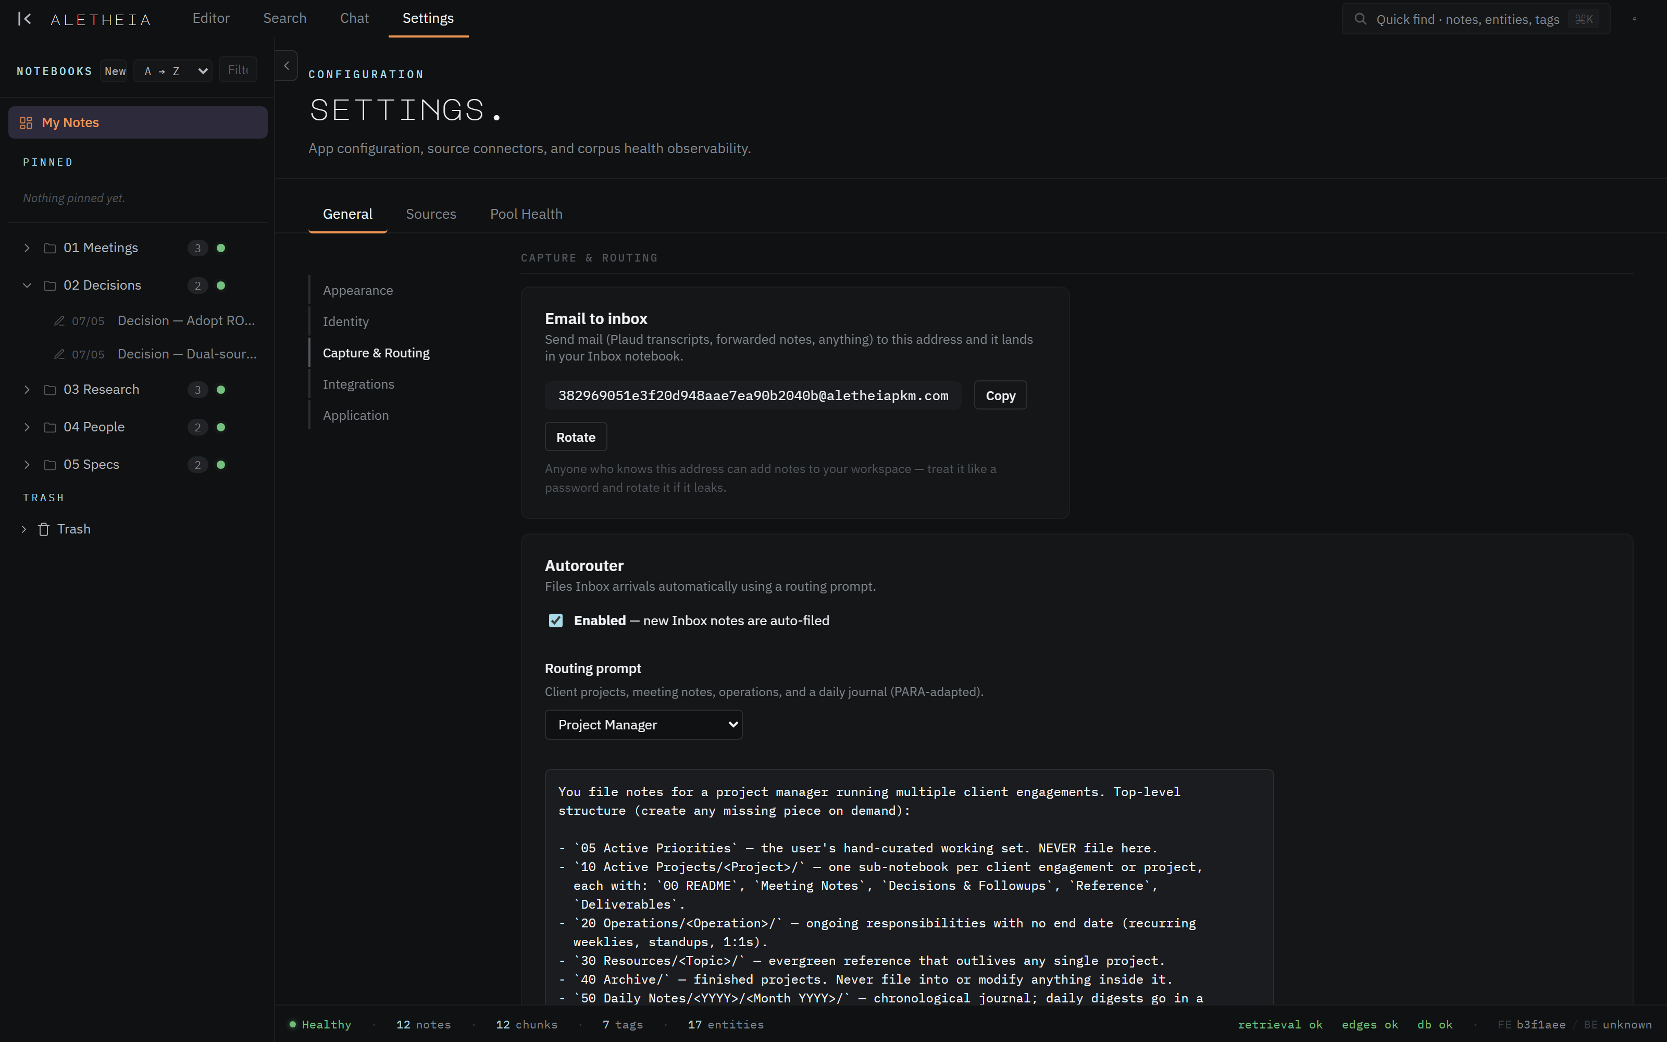Click the small status dot at top-right corner
This screenshot has width=1667, height=1042.
[x=1635, y=19]
